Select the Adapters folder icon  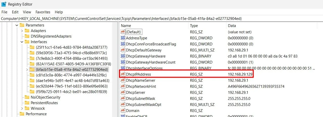pyautogui.click(x=27, y=31)
